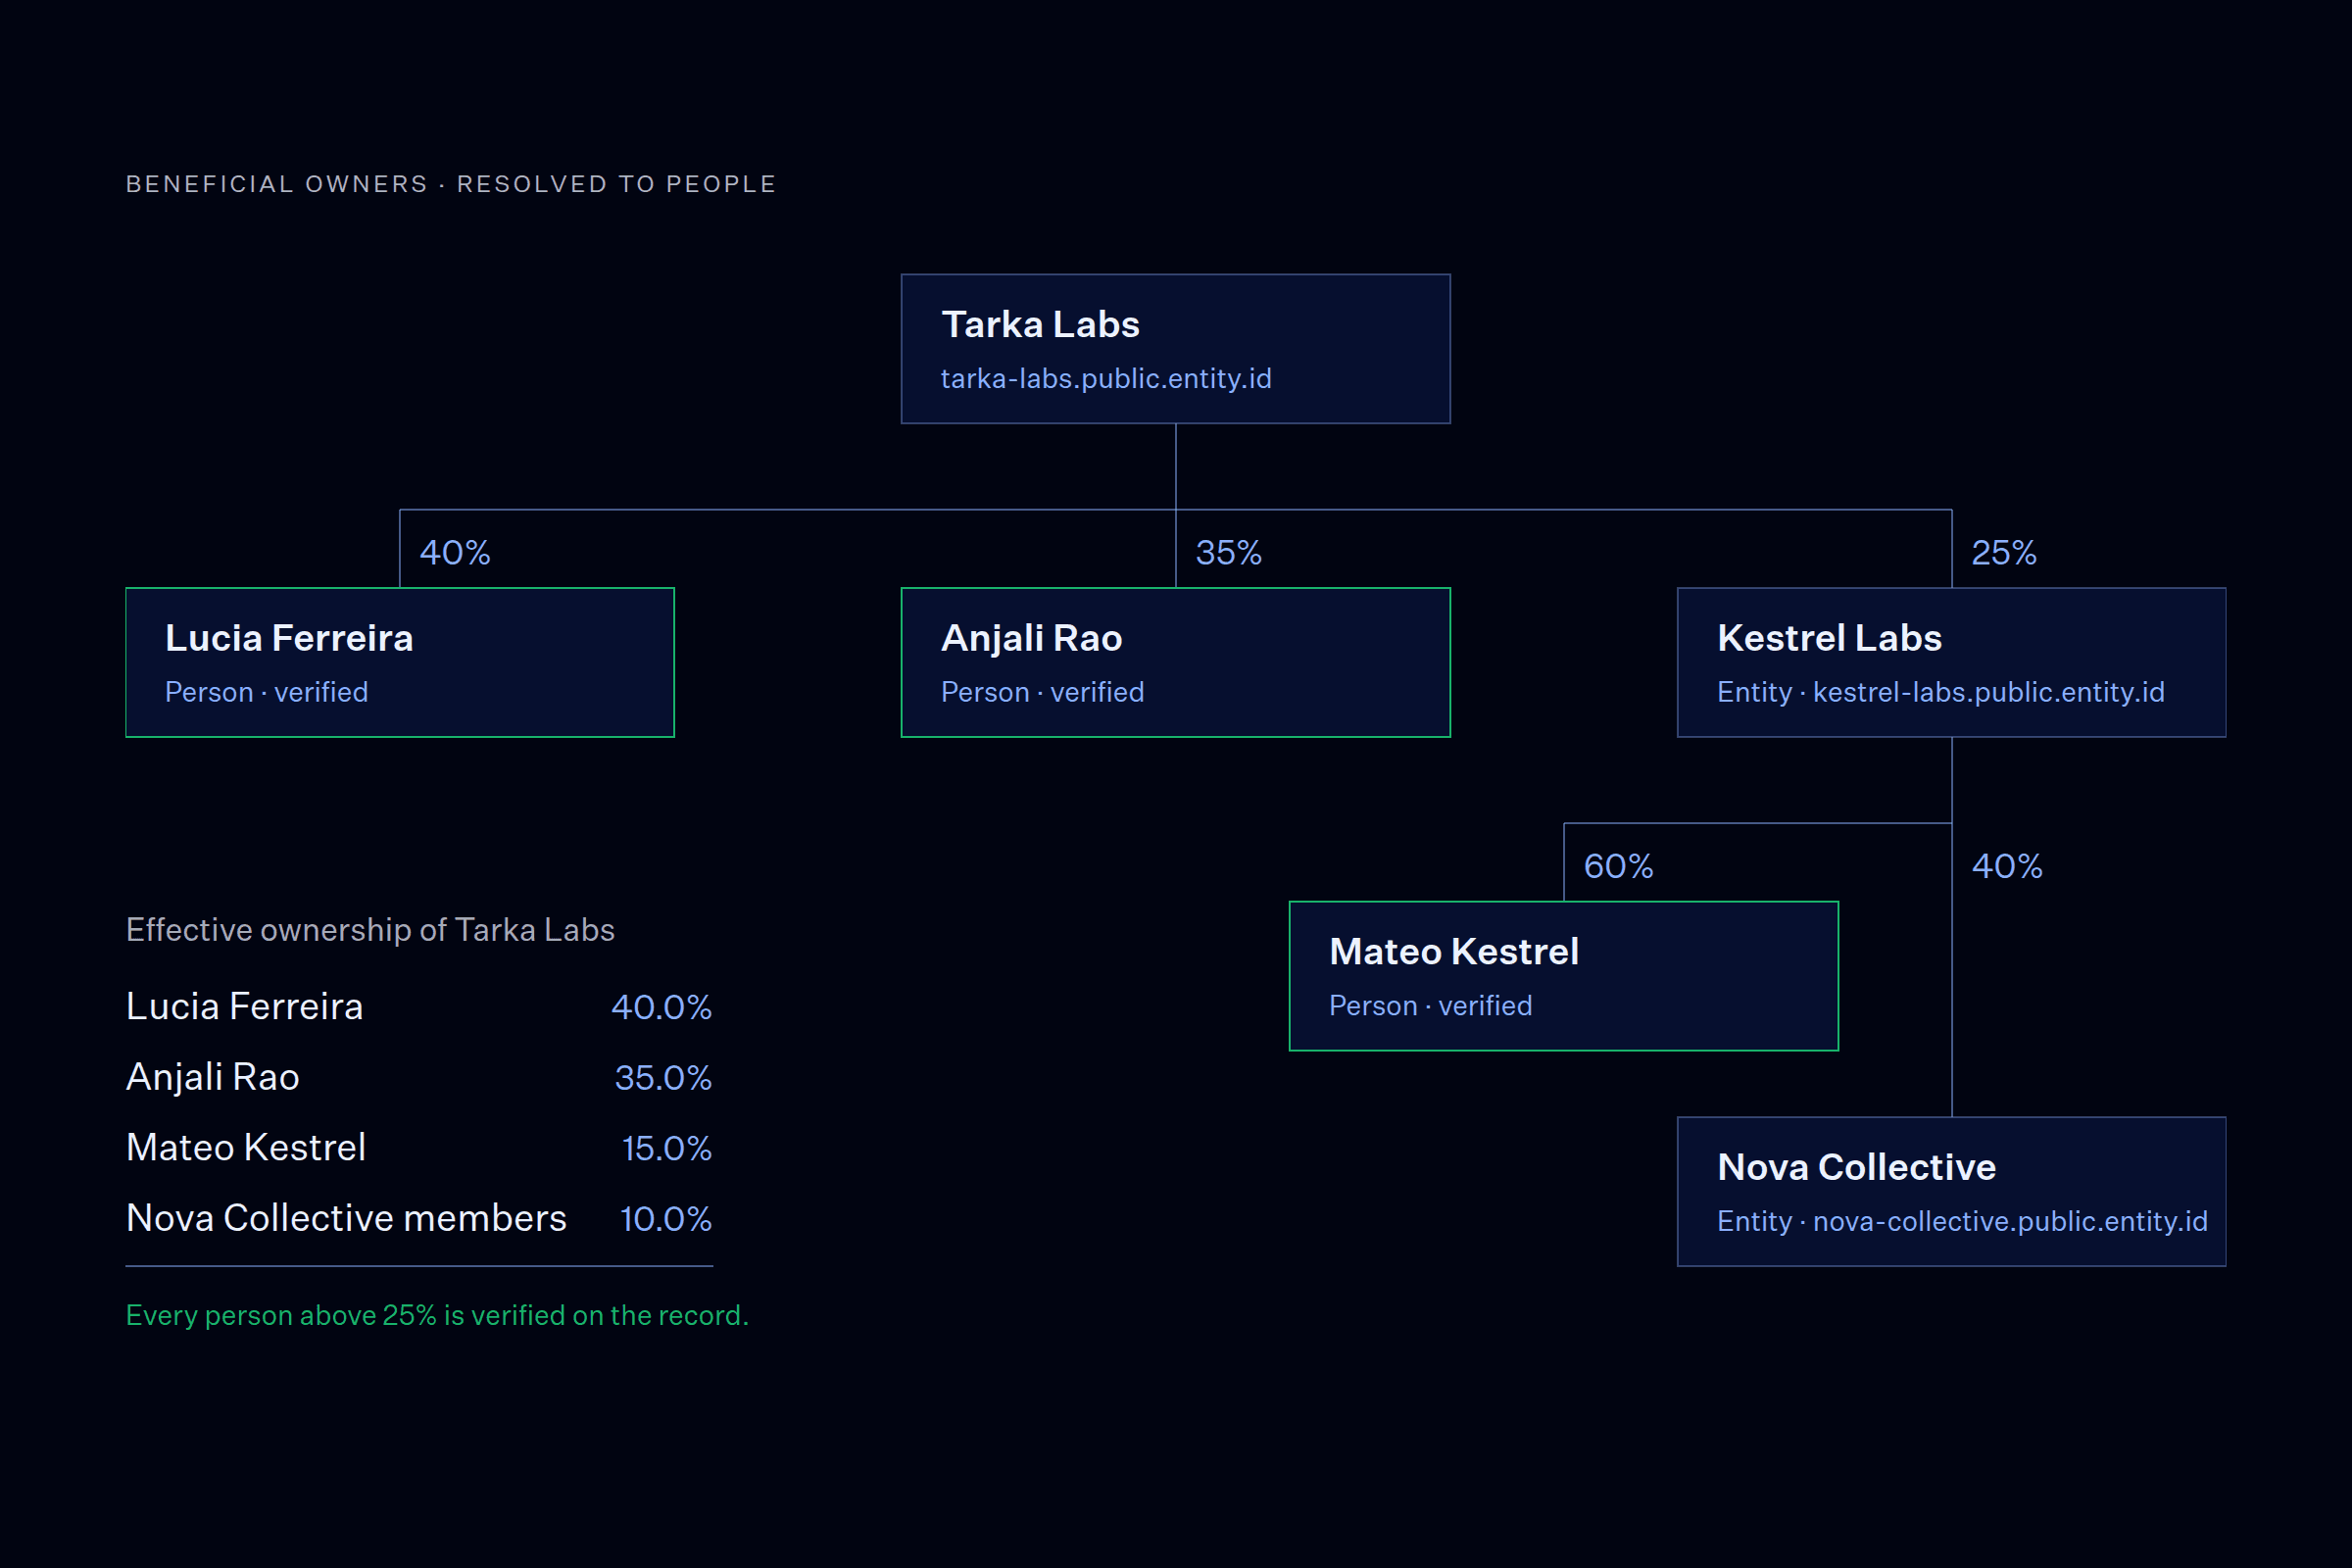Open the nova-collective.public.entity.id link
The image size is (2352, 1568).
coord(2010,1221)
